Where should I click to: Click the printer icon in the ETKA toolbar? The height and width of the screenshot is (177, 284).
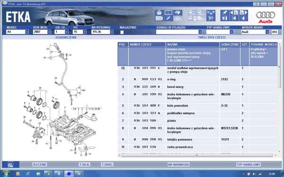click(x=159, y=13)
